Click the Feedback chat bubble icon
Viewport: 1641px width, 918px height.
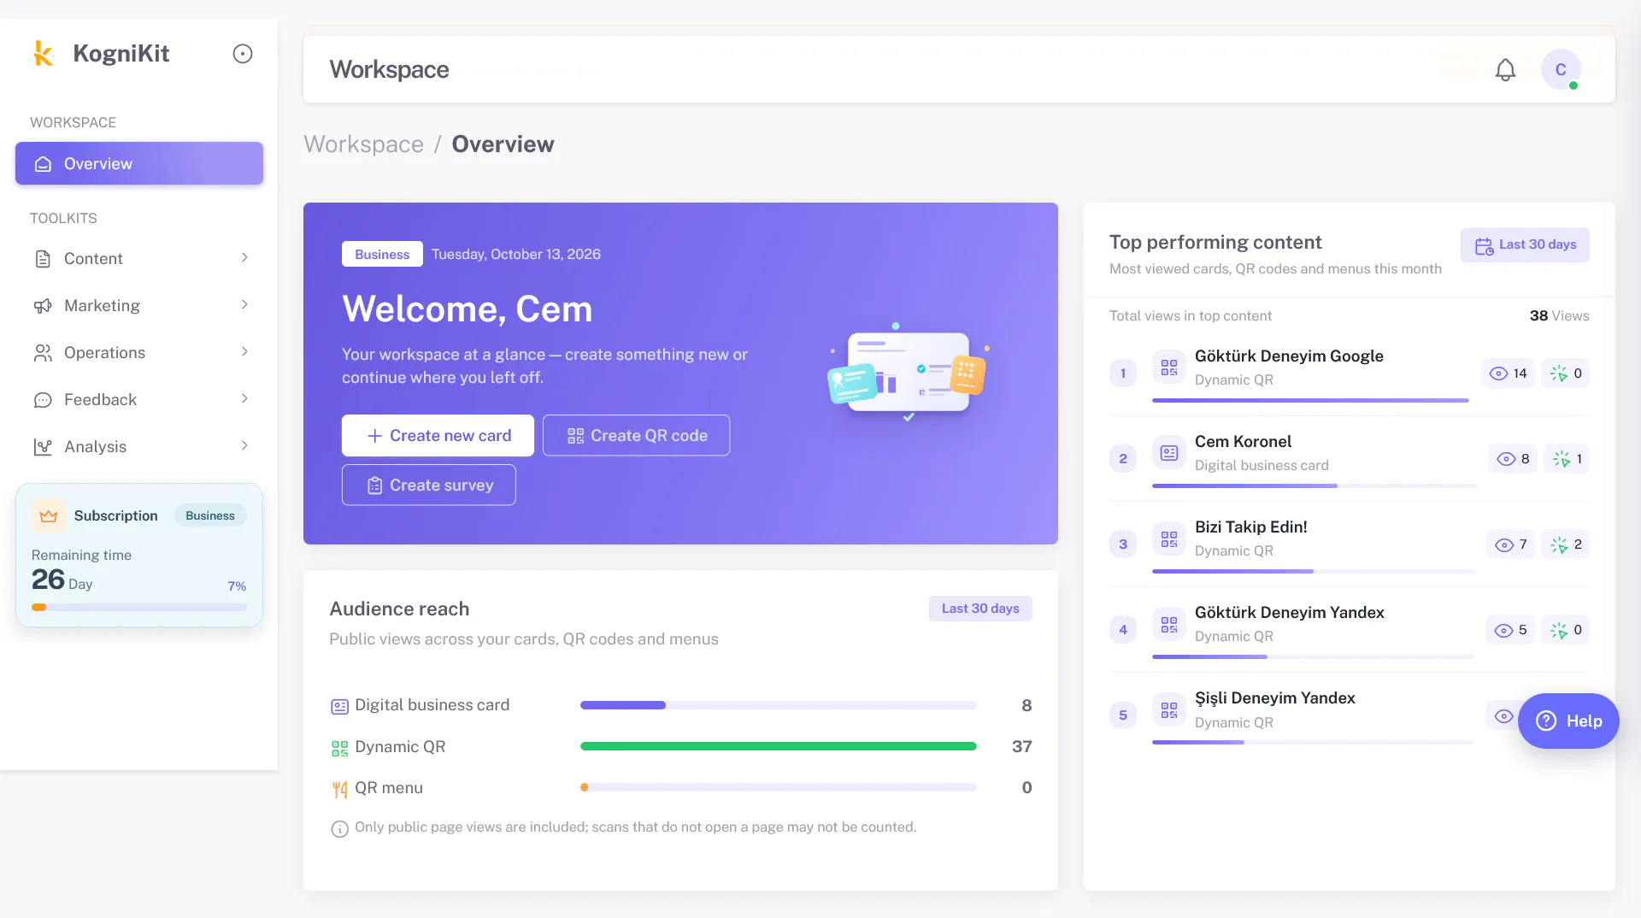point(43,400)
